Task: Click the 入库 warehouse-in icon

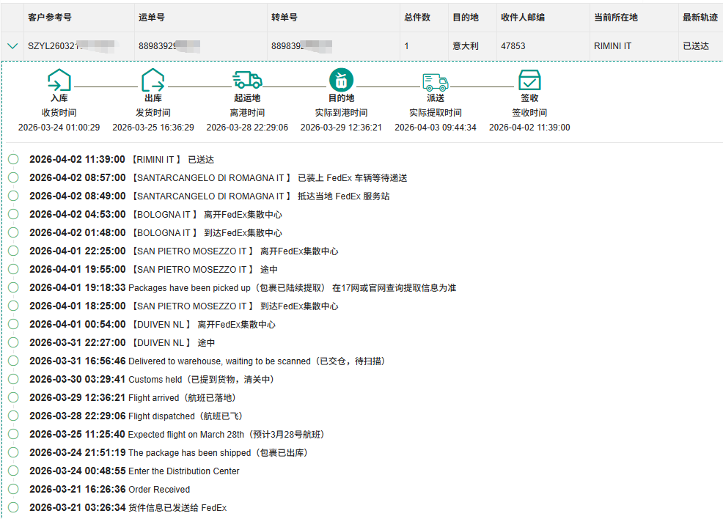Action: (59, 79)
